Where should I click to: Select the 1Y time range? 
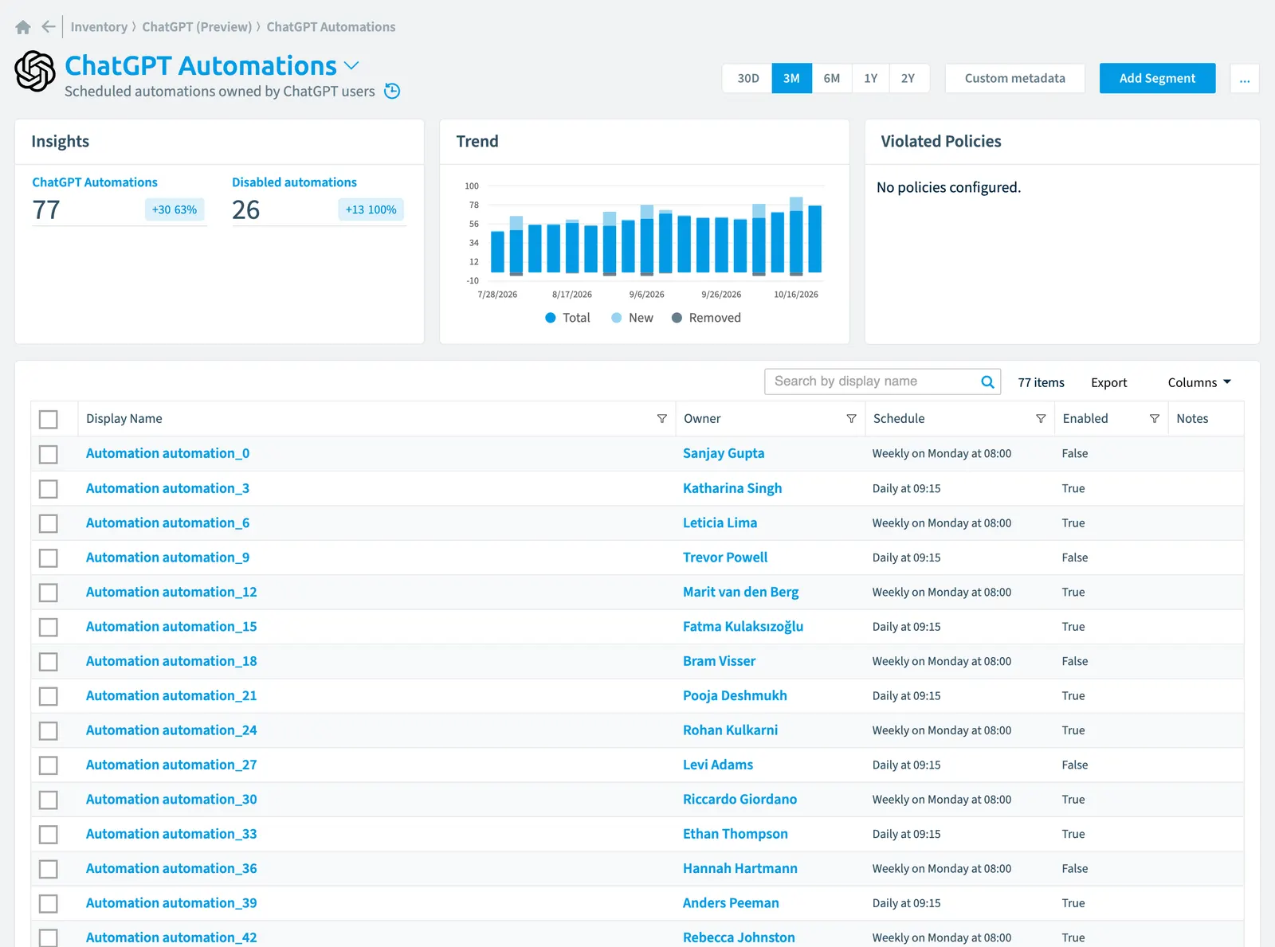(870, 78)
